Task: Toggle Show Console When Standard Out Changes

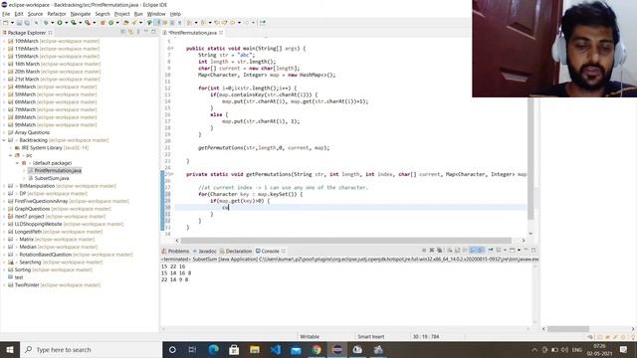Action: click(x=473, y=250)
